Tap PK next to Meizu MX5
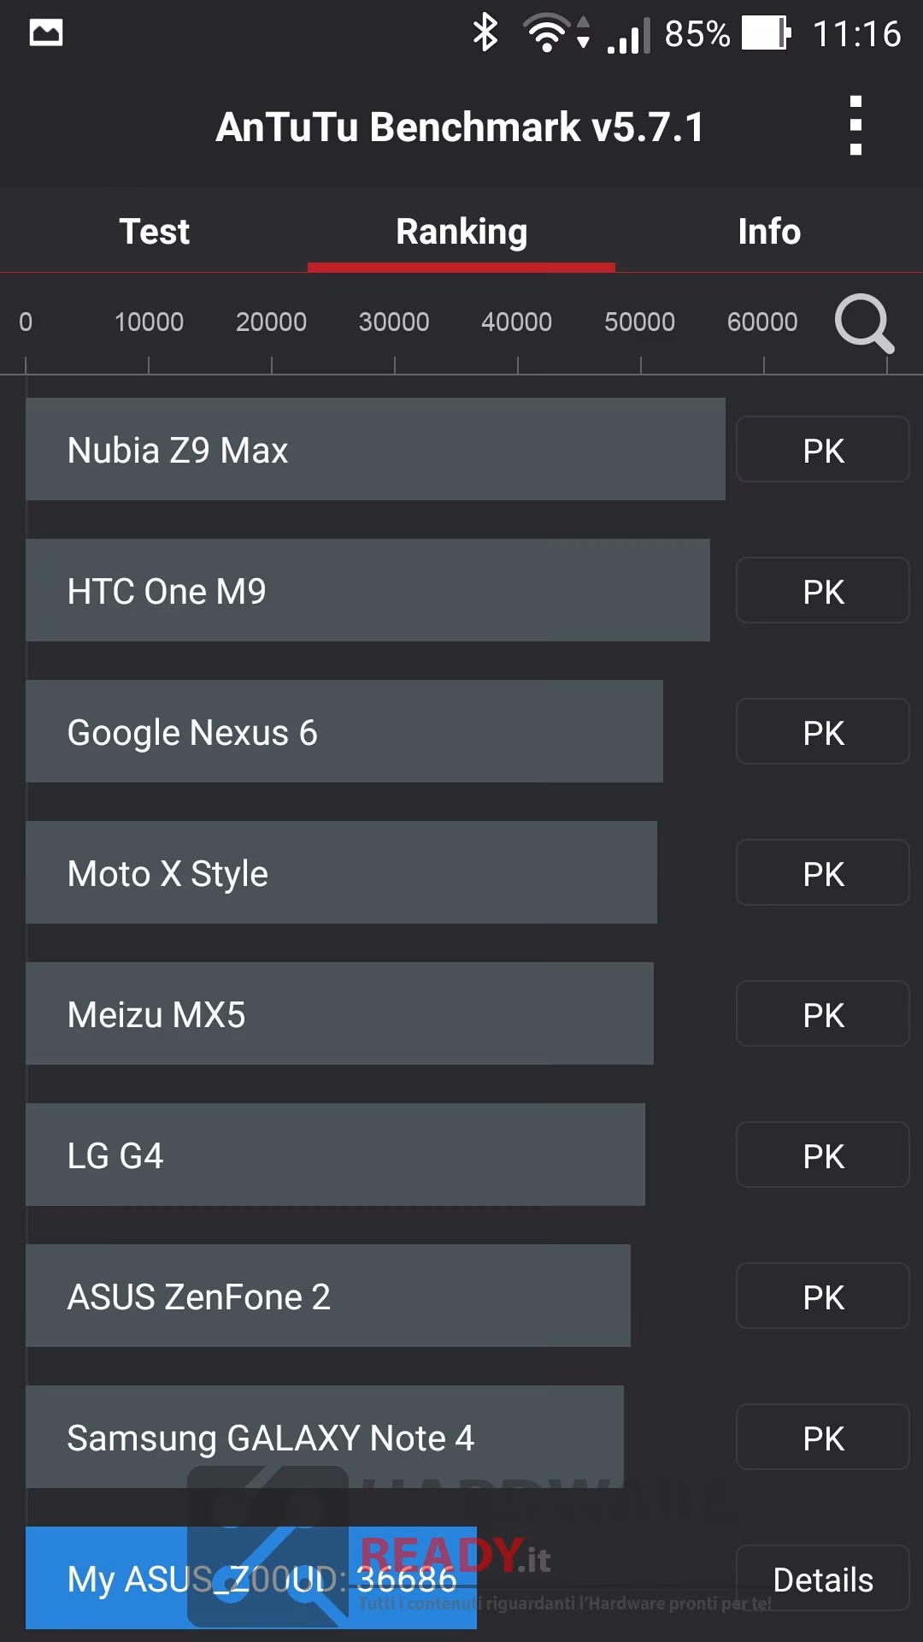923x1642 pixels. (823, 1013)
